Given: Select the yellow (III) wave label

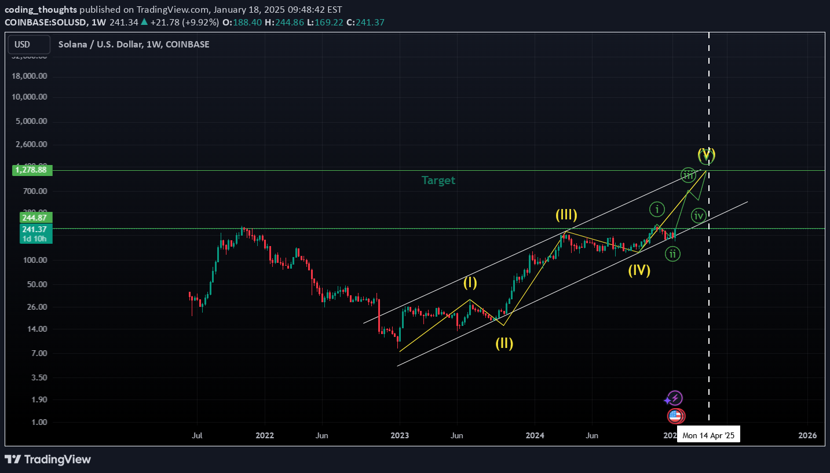Looking at the screenshot, I should pos(566,215).
